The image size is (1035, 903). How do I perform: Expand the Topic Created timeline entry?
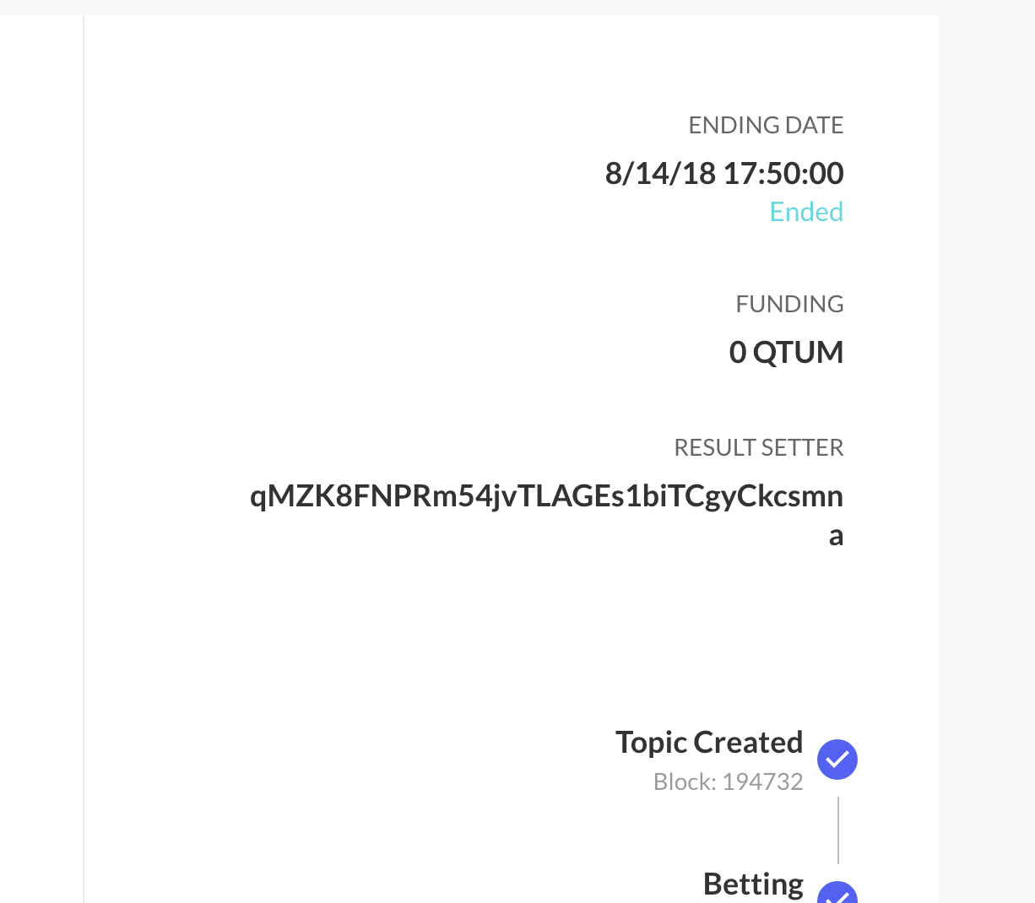709,742
